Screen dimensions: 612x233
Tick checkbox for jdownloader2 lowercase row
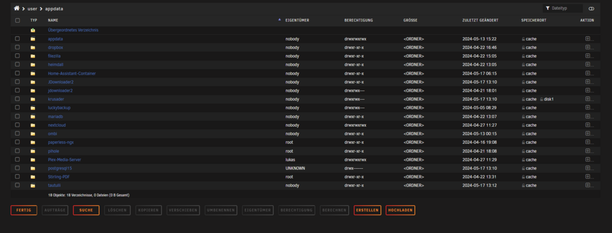(17, 91)
